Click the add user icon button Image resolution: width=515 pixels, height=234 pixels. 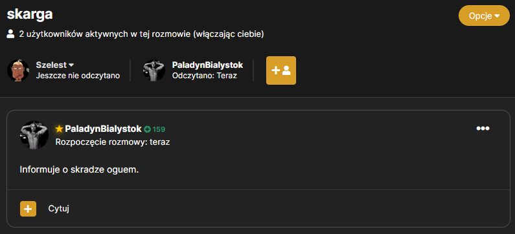point(280,70)
